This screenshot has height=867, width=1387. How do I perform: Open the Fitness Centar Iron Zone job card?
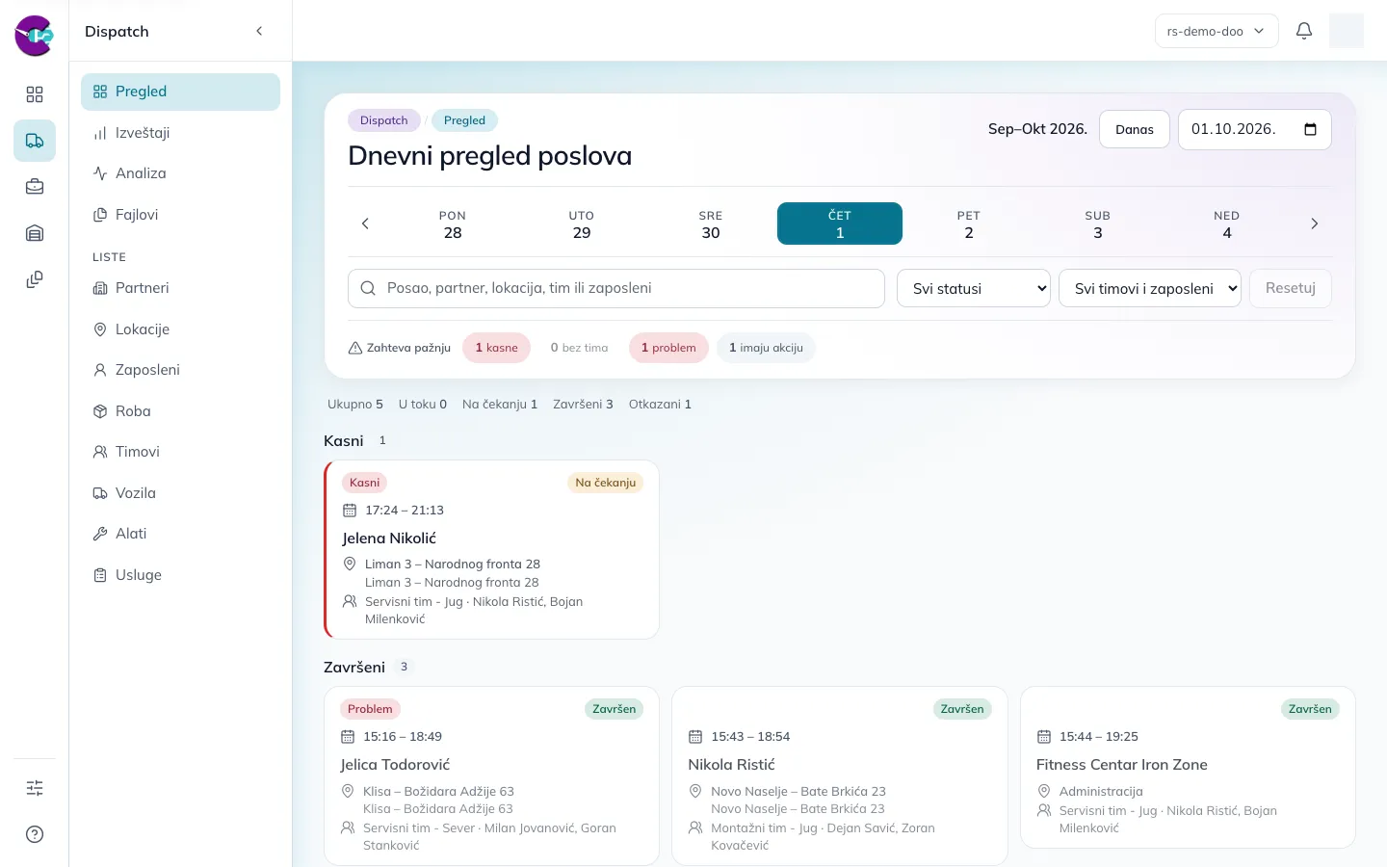pyautogui.click(x=1188, y=767)
